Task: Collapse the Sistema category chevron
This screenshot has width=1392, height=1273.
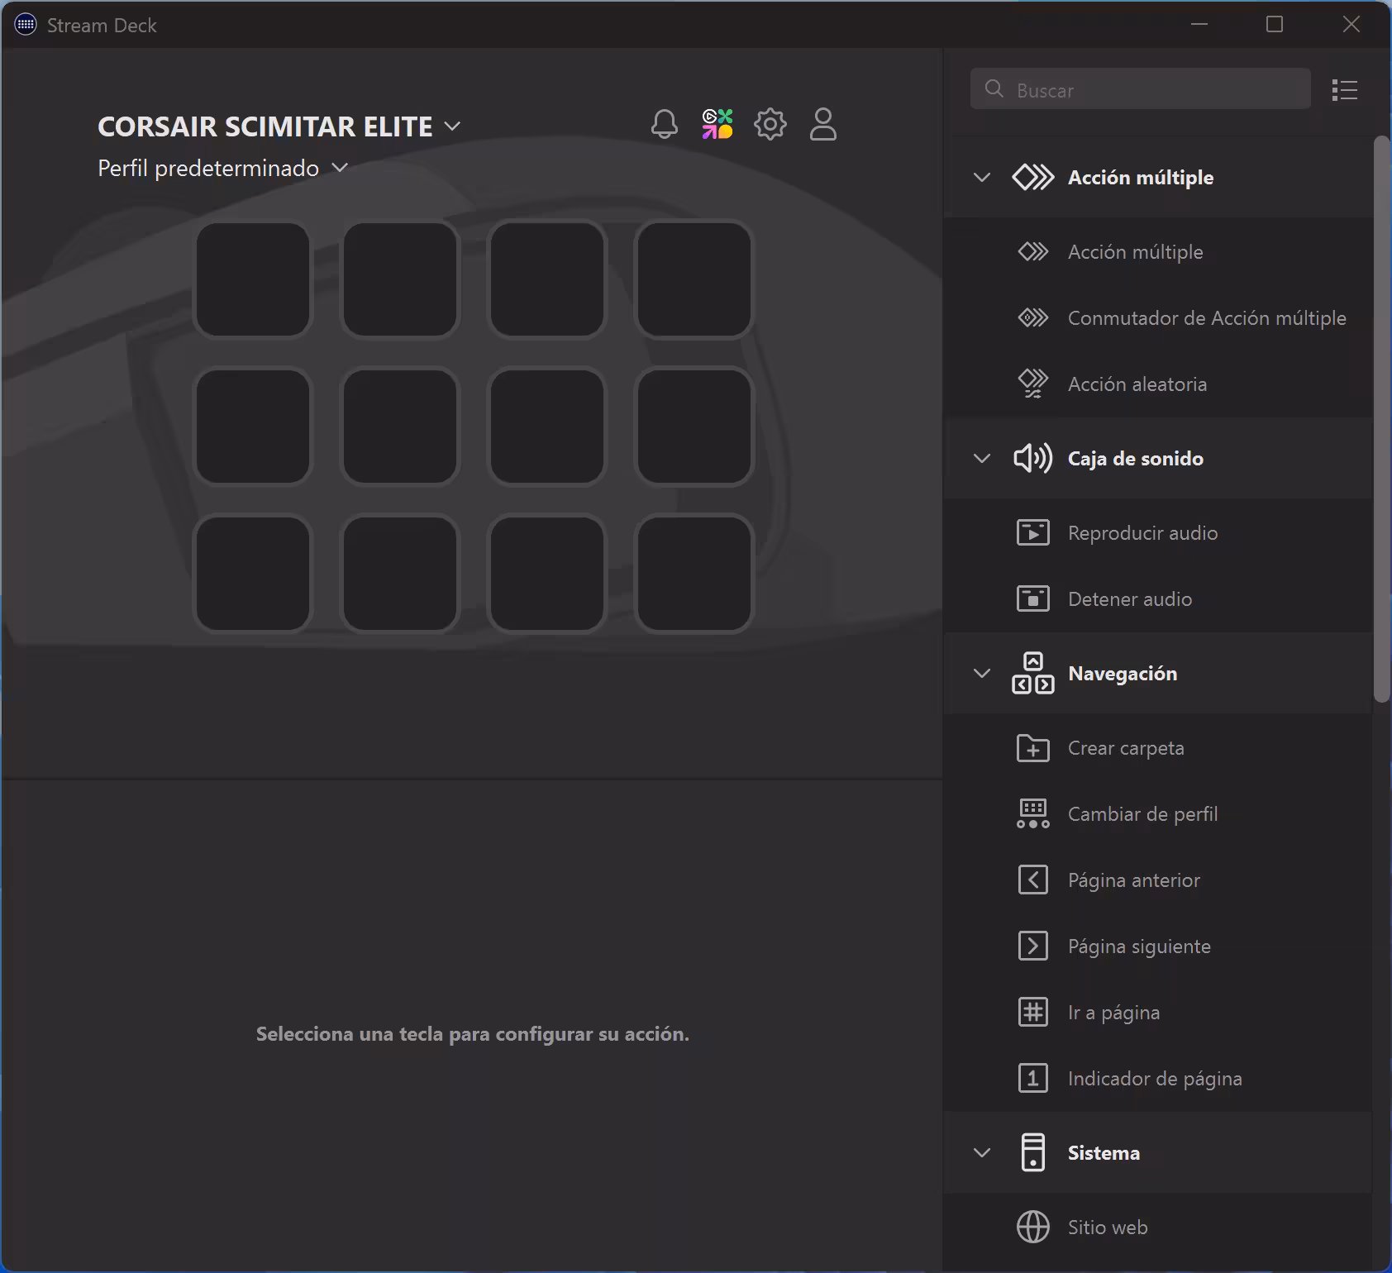Action: point(982,1152)
